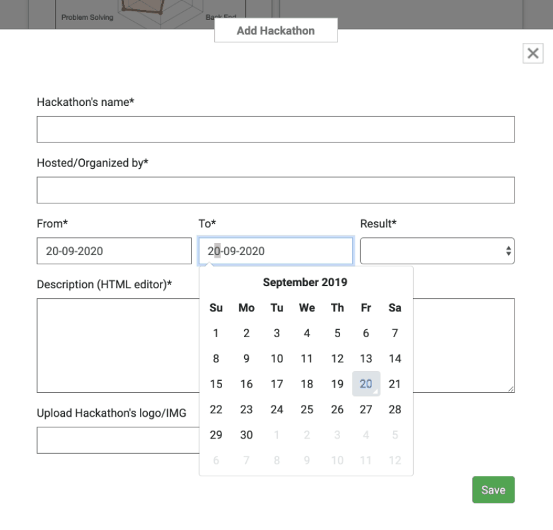Pick September 13 on the calendar
This screenshot has height=530, width=553.
coord(366,358)
